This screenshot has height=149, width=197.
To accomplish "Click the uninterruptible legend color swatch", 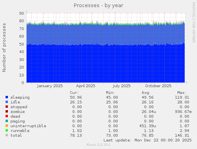I will pyautogui.click(x=7, y=126).
